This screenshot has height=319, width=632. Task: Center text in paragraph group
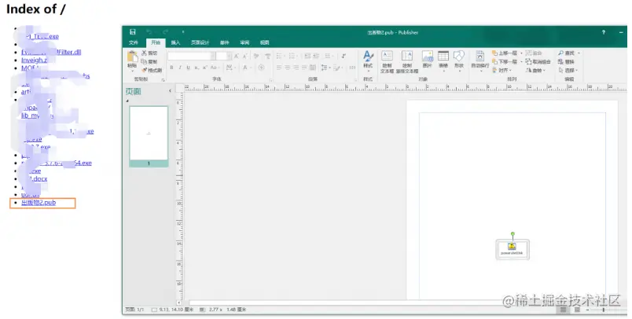pos(288,68)
